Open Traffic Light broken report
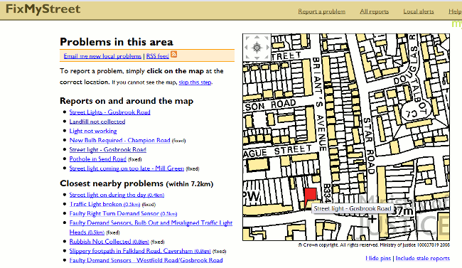 point(104,204)
